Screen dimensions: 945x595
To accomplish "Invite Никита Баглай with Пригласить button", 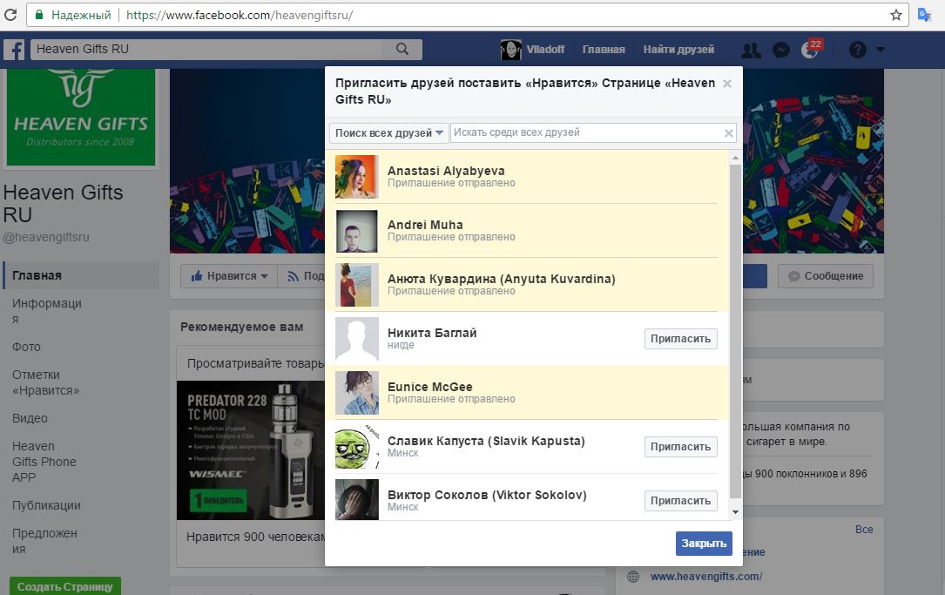I will (x=680, y=339).
